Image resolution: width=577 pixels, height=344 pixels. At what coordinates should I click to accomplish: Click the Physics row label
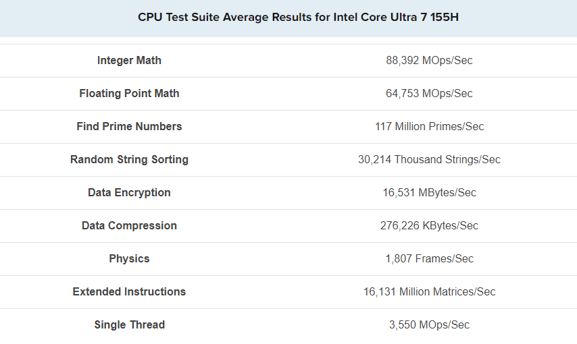[x=129, y=258]
